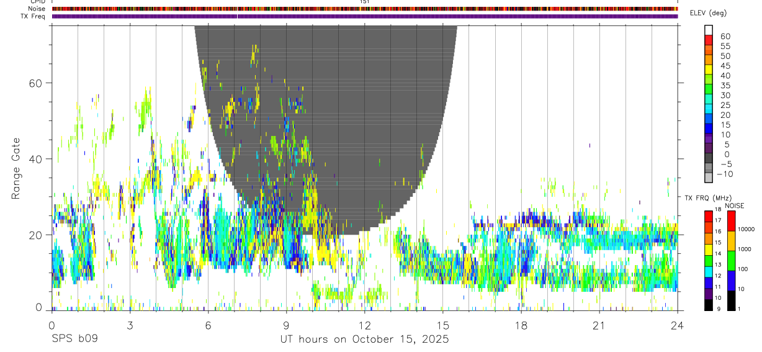Click the '45' value on the ELEV scale

[x=725, y=66]
